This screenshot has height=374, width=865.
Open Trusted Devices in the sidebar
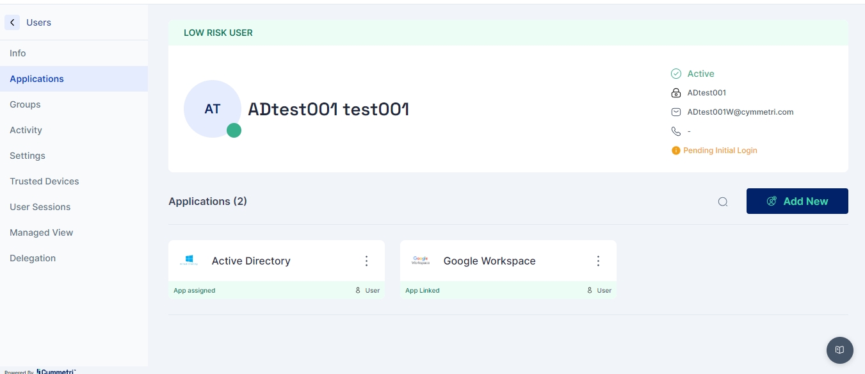tap(44, 181)
